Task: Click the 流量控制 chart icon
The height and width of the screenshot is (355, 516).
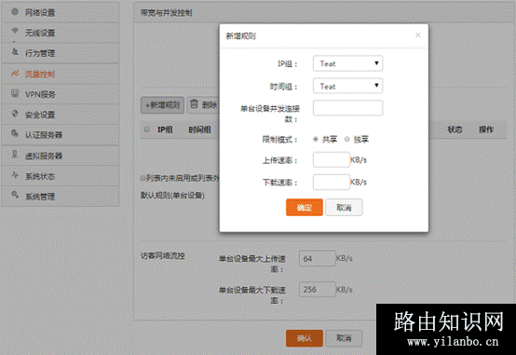Action: tap(15, 73)
